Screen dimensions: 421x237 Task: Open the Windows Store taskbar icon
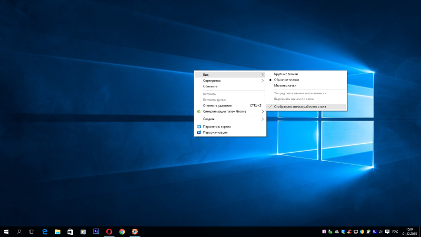(x=70, y=231)
